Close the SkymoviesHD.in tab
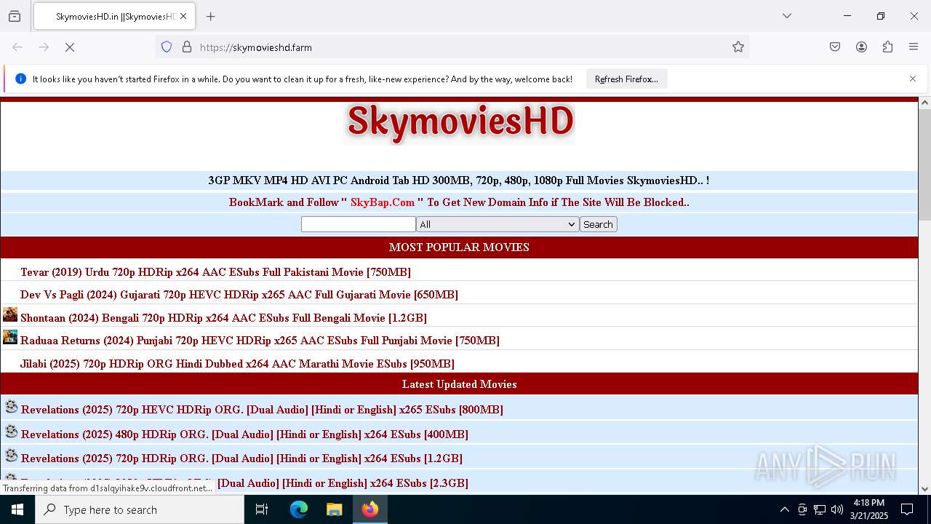Screen dimensions: 931x524 183,16
